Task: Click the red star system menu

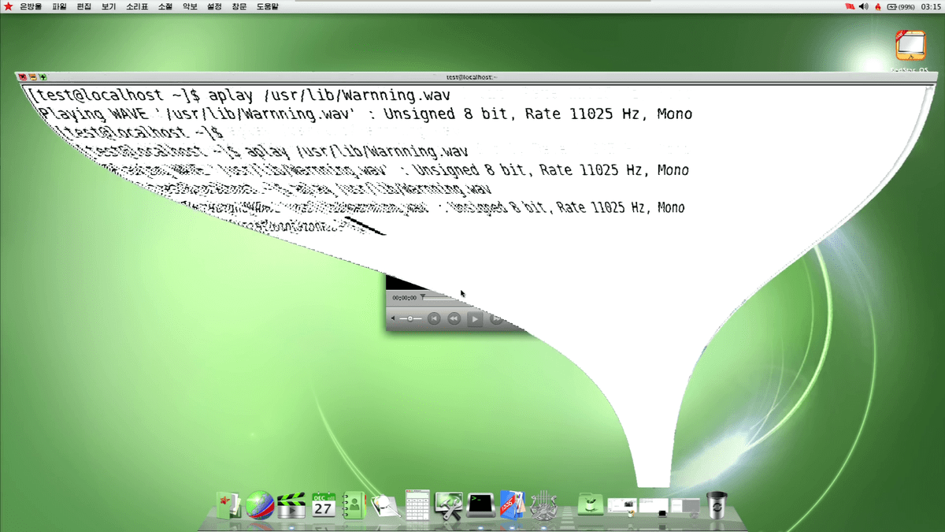Action: pos(9,6)
